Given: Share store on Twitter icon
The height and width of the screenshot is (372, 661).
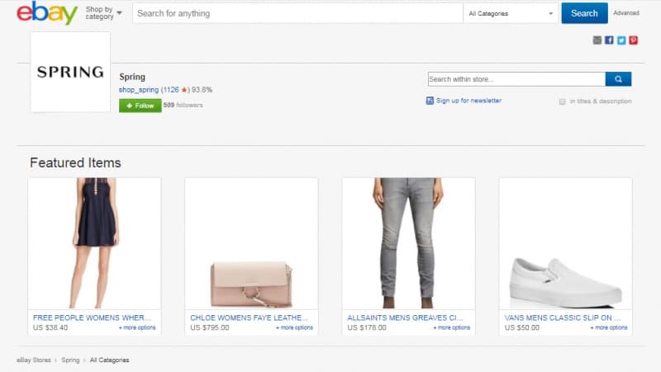Looking at the screenshot, I should tap(621, 40).
